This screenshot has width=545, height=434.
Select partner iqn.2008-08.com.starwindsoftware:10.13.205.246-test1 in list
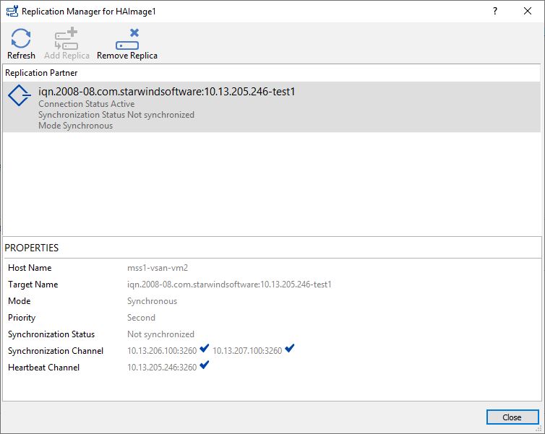point(272,107)
